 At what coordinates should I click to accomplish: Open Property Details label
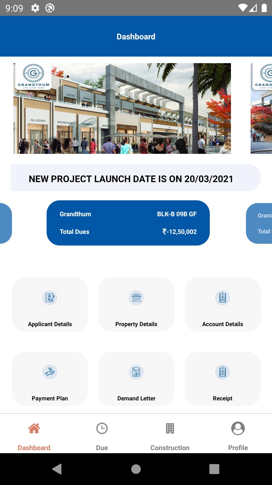pyautogui.click(x=136, y=324)
